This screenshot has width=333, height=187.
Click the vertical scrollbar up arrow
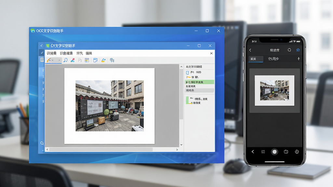(181, 67)
